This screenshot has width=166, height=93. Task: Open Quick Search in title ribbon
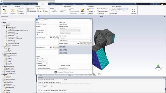142,4
